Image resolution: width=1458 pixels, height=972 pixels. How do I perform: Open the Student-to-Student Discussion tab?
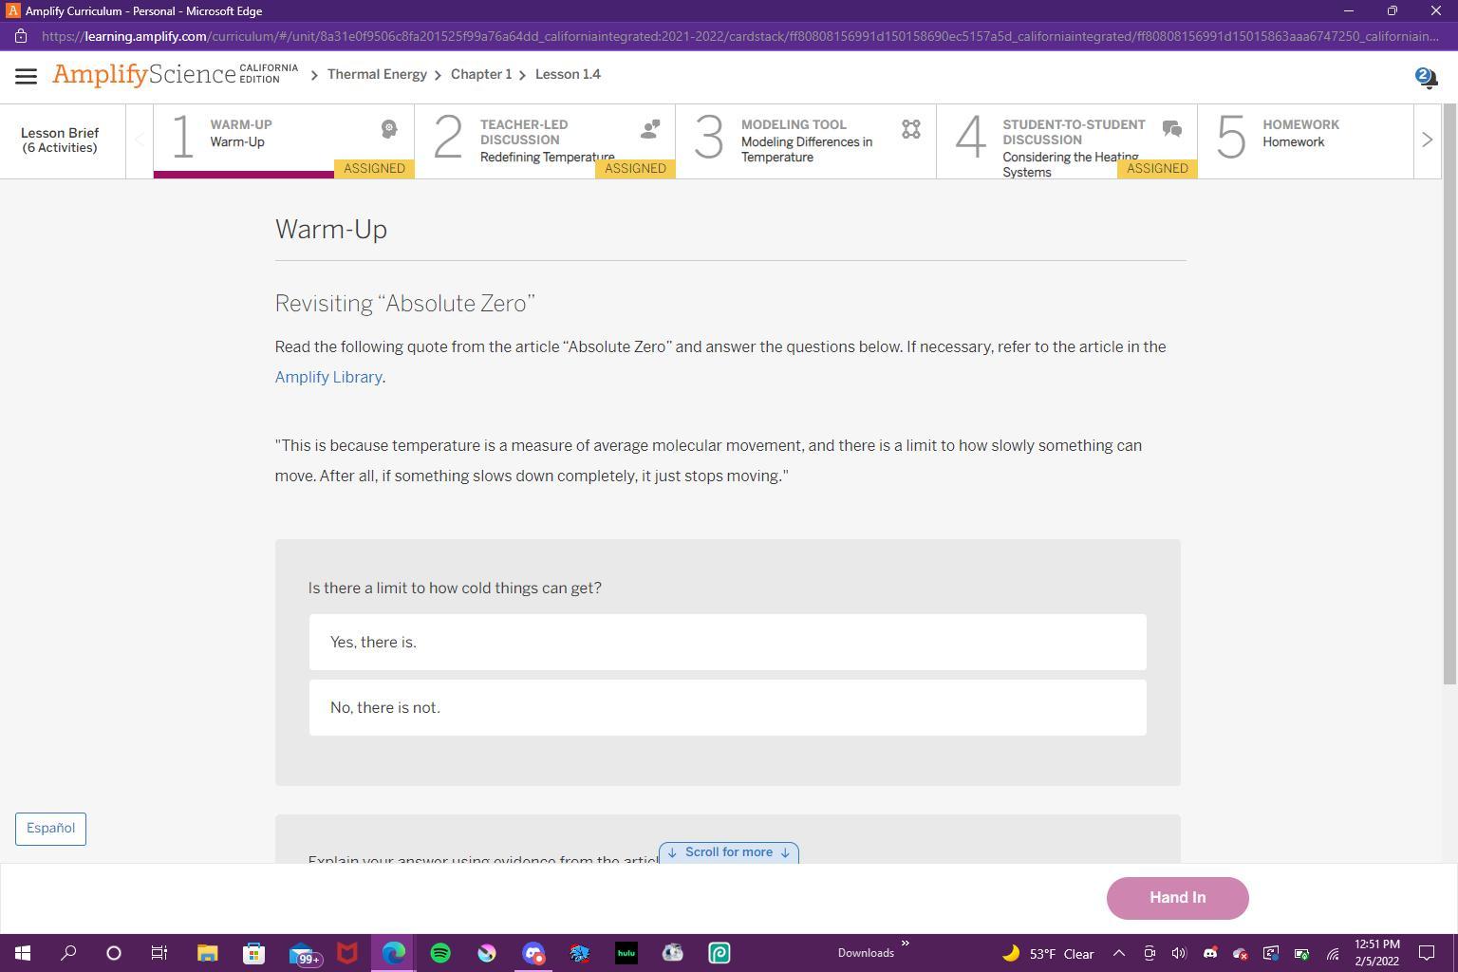(1067, 140)
